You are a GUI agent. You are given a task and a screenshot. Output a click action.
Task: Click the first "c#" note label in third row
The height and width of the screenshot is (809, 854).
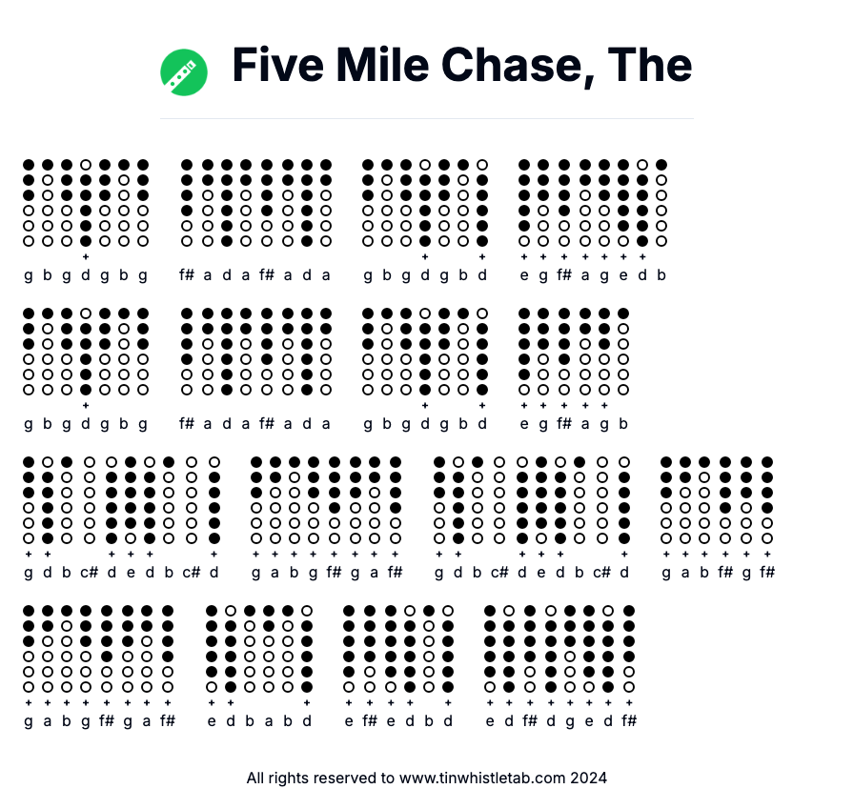click(91, 572)
